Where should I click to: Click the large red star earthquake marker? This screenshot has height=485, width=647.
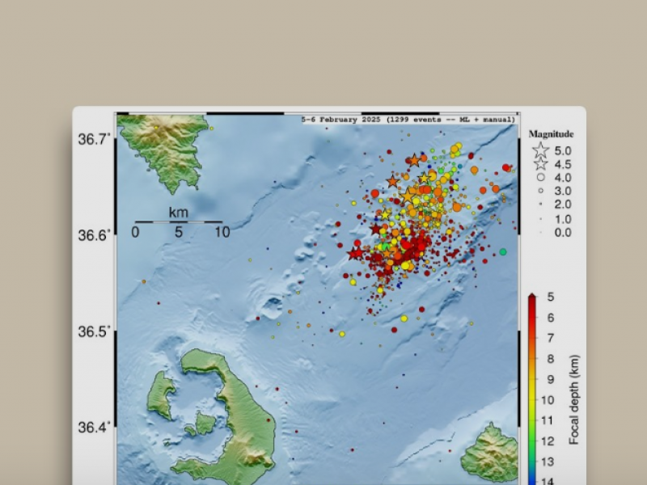click(x=355, y=254)
